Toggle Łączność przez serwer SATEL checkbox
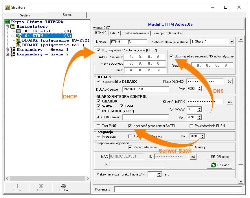The width and height of the screenshot is (250, 198). click(x=130, y=126)
